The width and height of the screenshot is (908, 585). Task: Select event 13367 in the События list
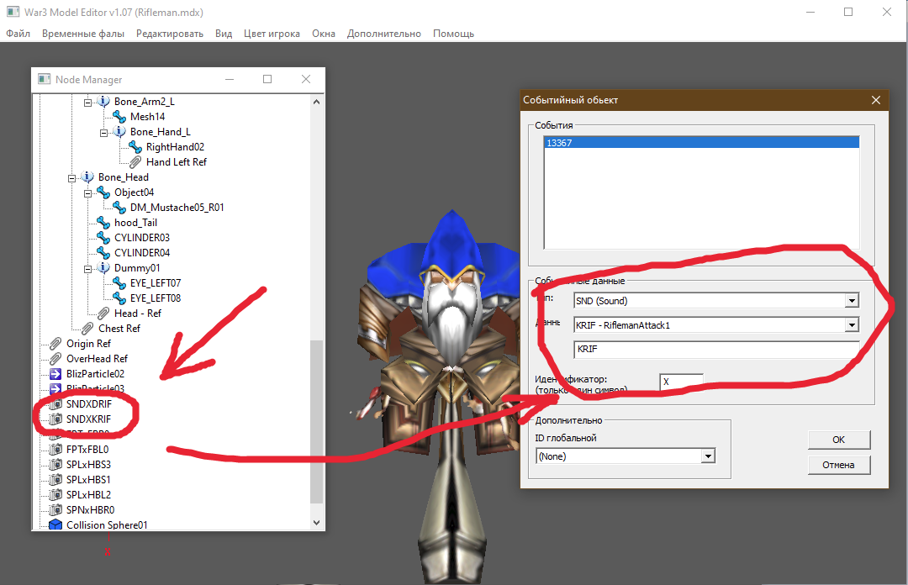[701, 143]
